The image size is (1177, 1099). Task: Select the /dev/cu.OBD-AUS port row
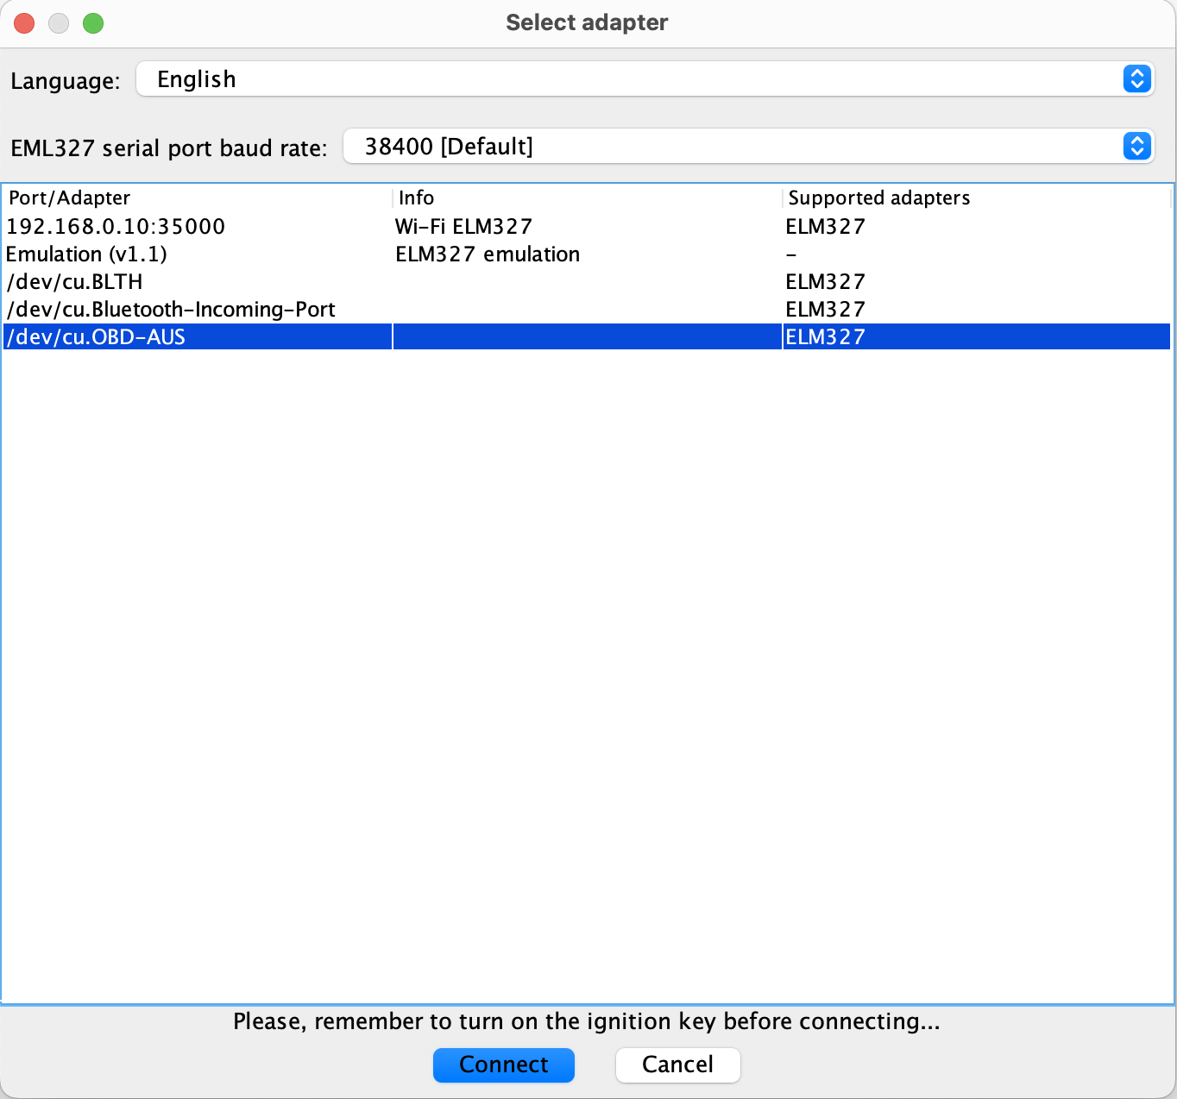click(x=587, y=336)
